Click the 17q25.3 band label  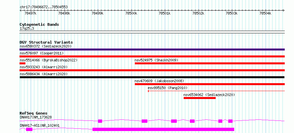click(27, 29)
